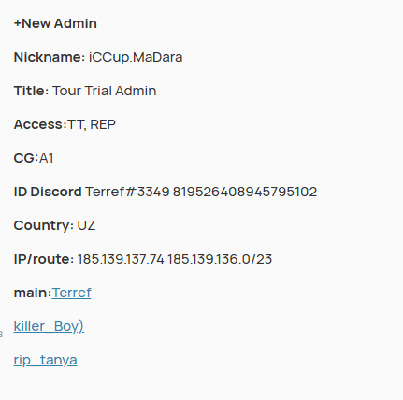Open the Terref main account link
403x400 pixels.
(x=71, y=293)
